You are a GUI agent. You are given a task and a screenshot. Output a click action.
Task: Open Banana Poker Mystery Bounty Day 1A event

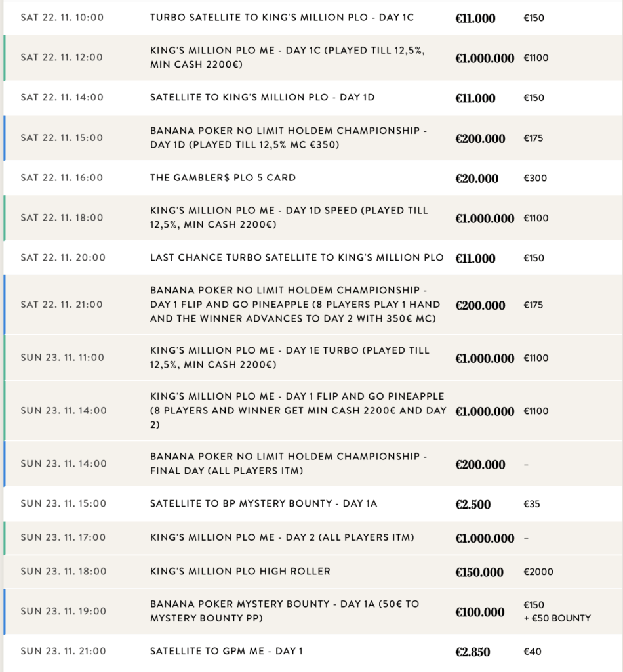coord(285,611)
